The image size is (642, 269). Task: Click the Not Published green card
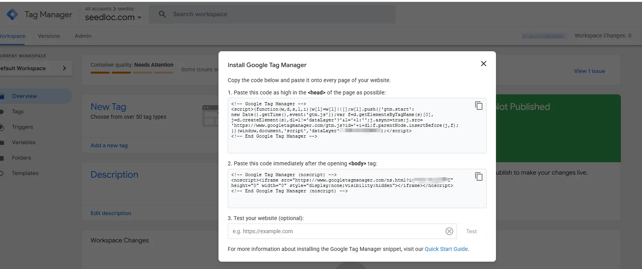tap(558, 128)
